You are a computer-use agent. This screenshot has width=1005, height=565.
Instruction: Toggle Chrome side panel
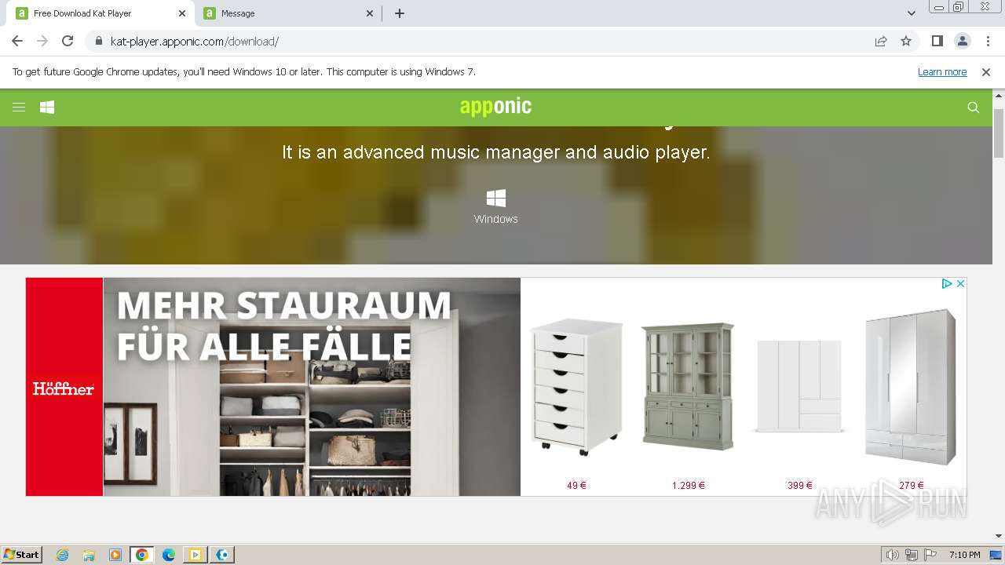point(937,41)
